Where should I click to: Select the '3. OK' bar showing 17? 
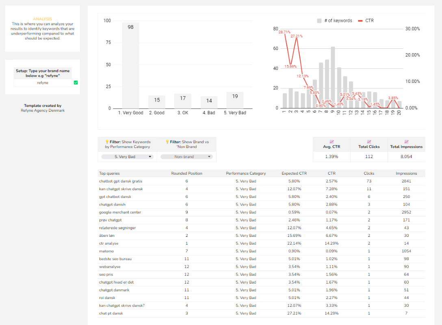tap(183, 101)
